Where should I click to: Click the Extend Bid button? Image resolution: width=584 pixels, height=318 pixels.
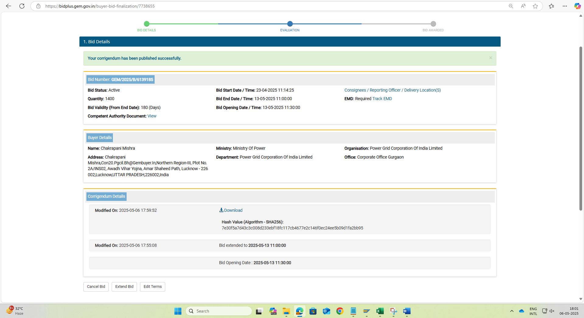pyautogui.click(x=124, y=287)
